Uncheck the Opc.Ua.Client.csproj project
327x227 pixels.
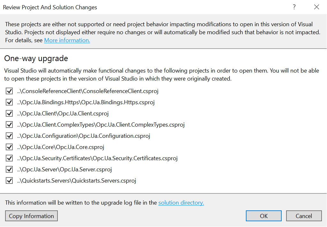click(9, 113)
